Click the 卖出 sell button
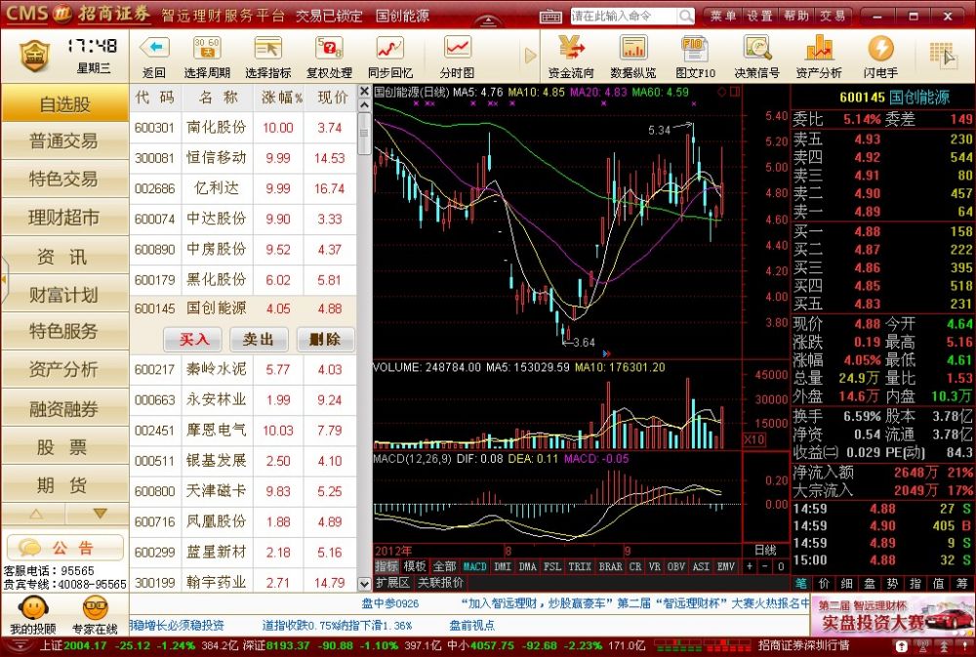The image size is (976, 657). pos(259,340)
